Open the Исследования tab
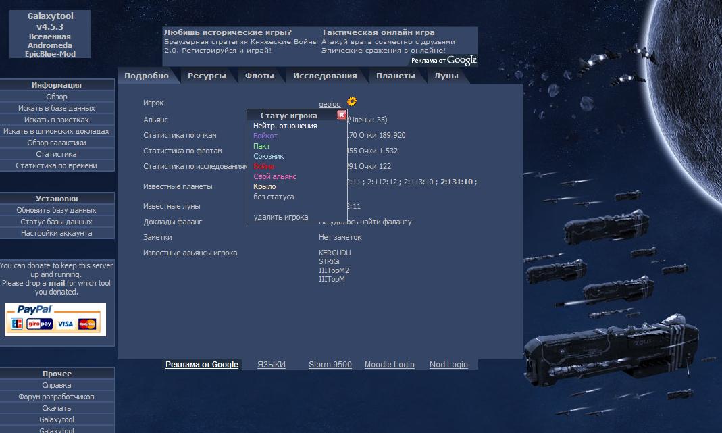722x433 pixels. point(325,76)
